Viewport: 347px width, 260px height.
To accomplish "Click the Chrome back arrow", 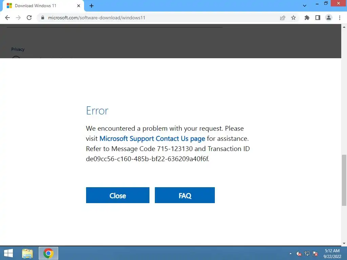I will click(x=7, y=18).
